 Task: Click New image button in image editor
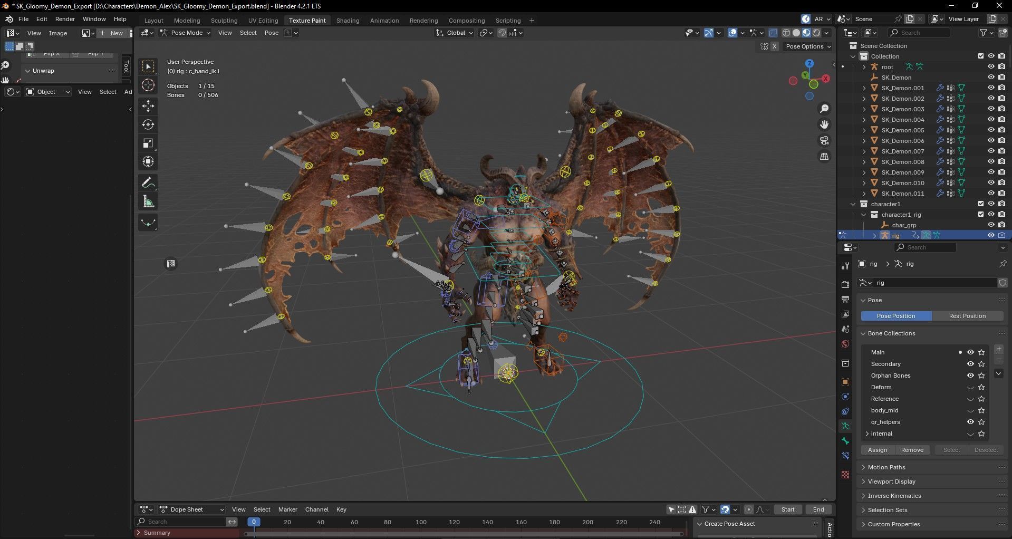pos(111,33)
